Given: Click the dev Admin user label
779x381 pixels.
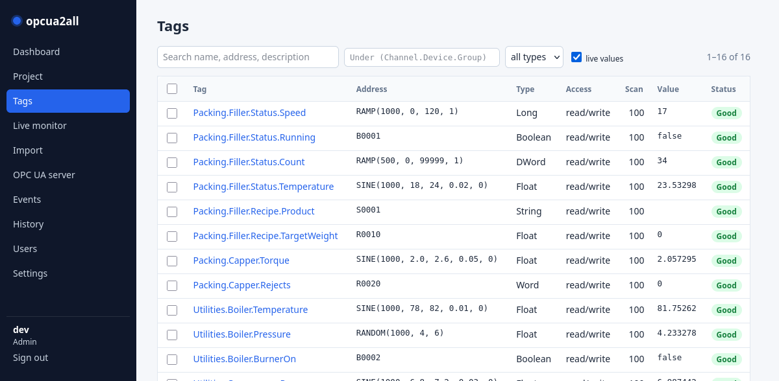Looking at the screenshot, I should pyautogui.click(x=25, y=335).
